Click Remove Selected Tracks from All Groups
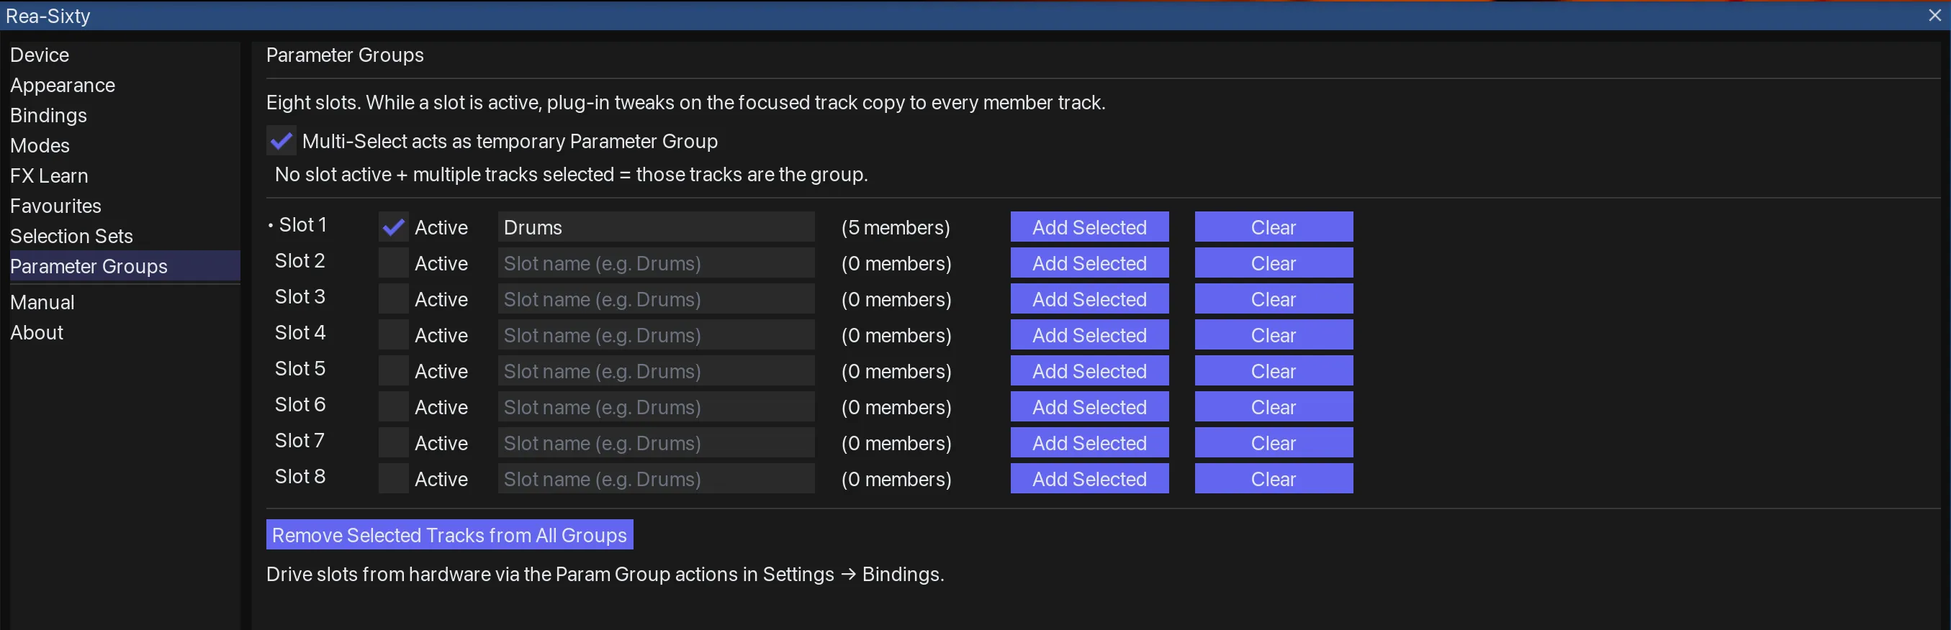Screen dimensions: 1951x630 pyautogui.click(x=449, y=534)
